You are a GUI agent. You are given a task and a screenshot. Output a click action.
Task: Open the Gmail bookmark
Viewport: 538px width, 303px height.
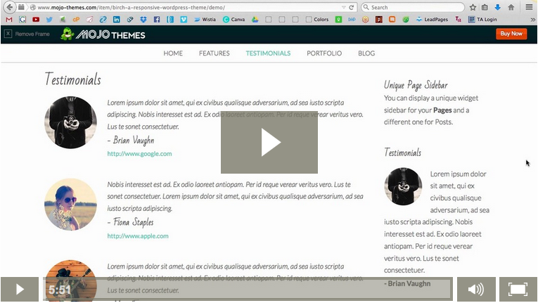tap(9, 20)
